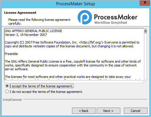Select the 'I accept' radio button circle
The image size is (151, 117).
point(7,86)
